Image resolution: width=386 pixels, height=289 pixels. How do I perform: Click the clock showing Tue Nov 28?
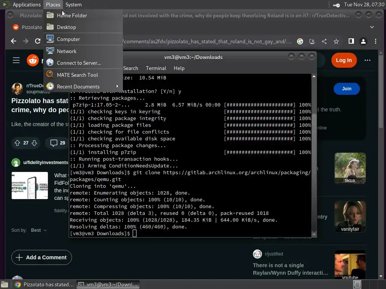(x=364, y=5)
